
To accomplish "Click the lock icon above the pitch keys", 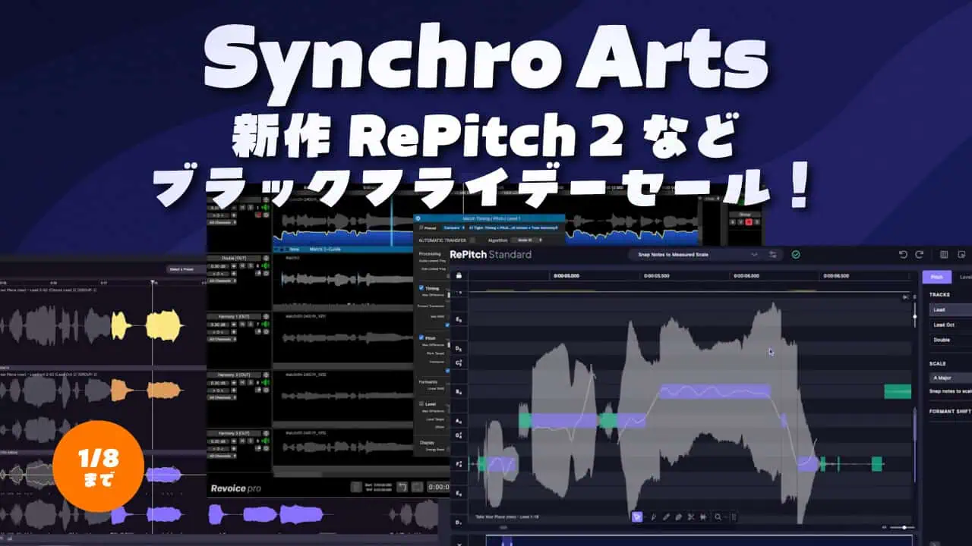I will coord(459,275).
